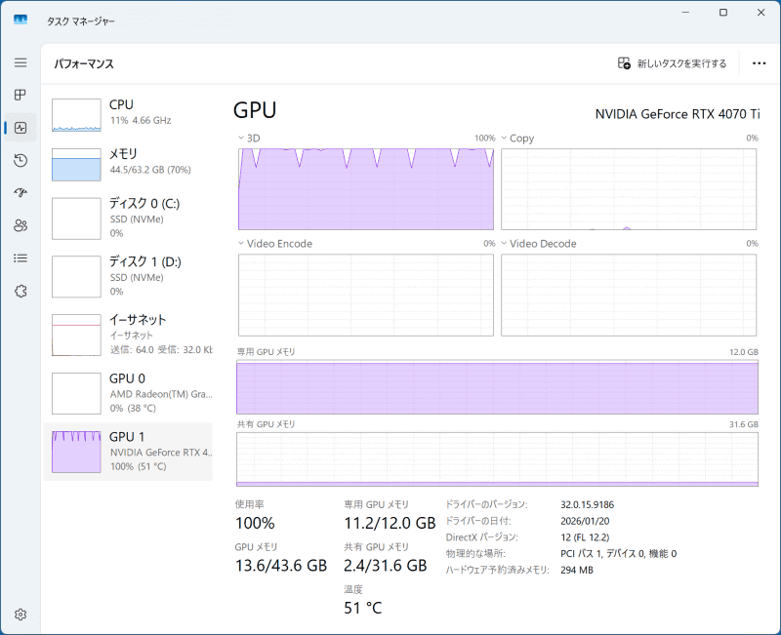781x635 pixels.
Task: Click the 31.6 GB shared memory graph maximum label
Action: (744, 424)
